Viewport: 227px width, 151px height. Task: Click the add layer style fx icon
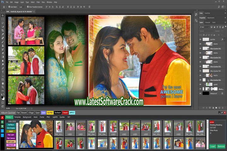pos(207,108)
